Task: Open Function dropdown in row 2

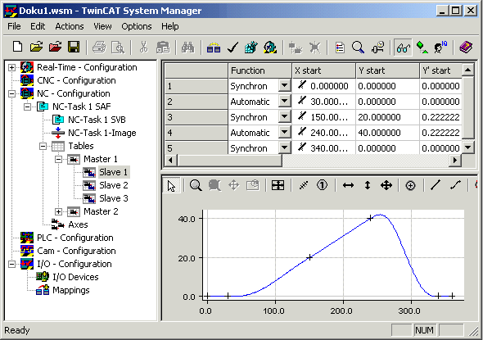Action: (x=285, y=101)
